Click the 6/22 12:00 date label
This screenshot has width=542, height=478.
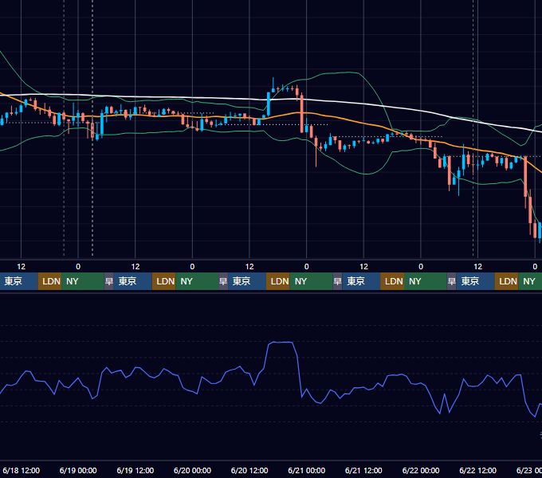tap(477, 470)
